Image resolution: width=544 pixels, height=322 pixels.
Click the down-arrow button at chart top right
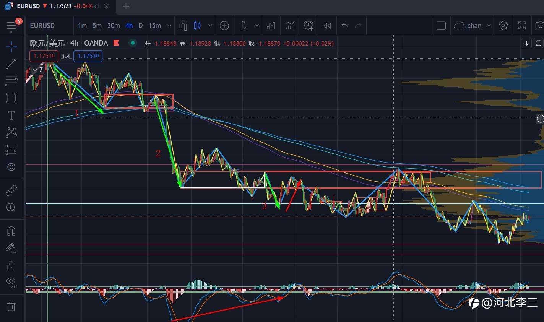coord(527,43)
